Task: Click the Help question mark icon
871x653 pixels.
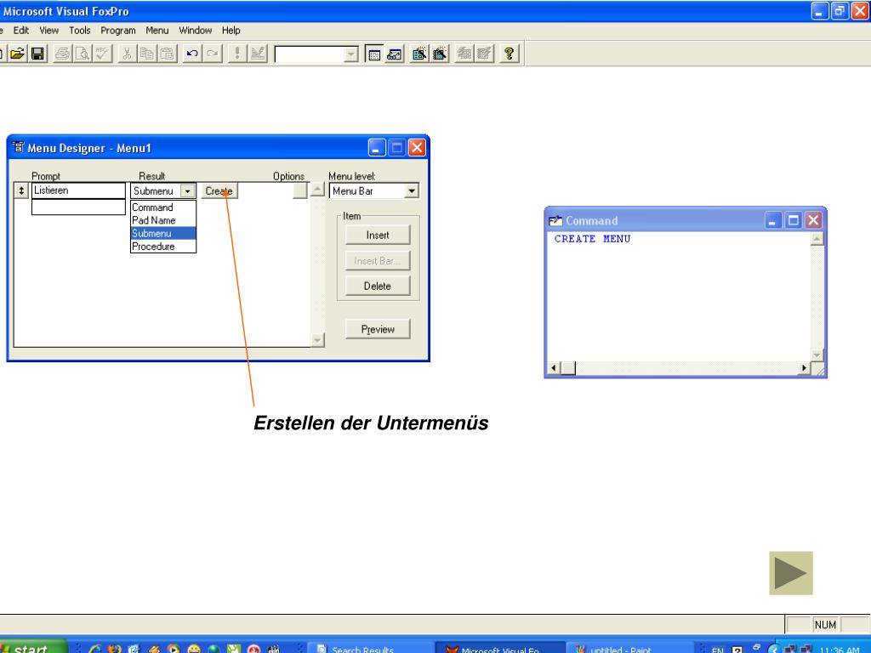Action: pyautogui.click(x=509, y=54)
